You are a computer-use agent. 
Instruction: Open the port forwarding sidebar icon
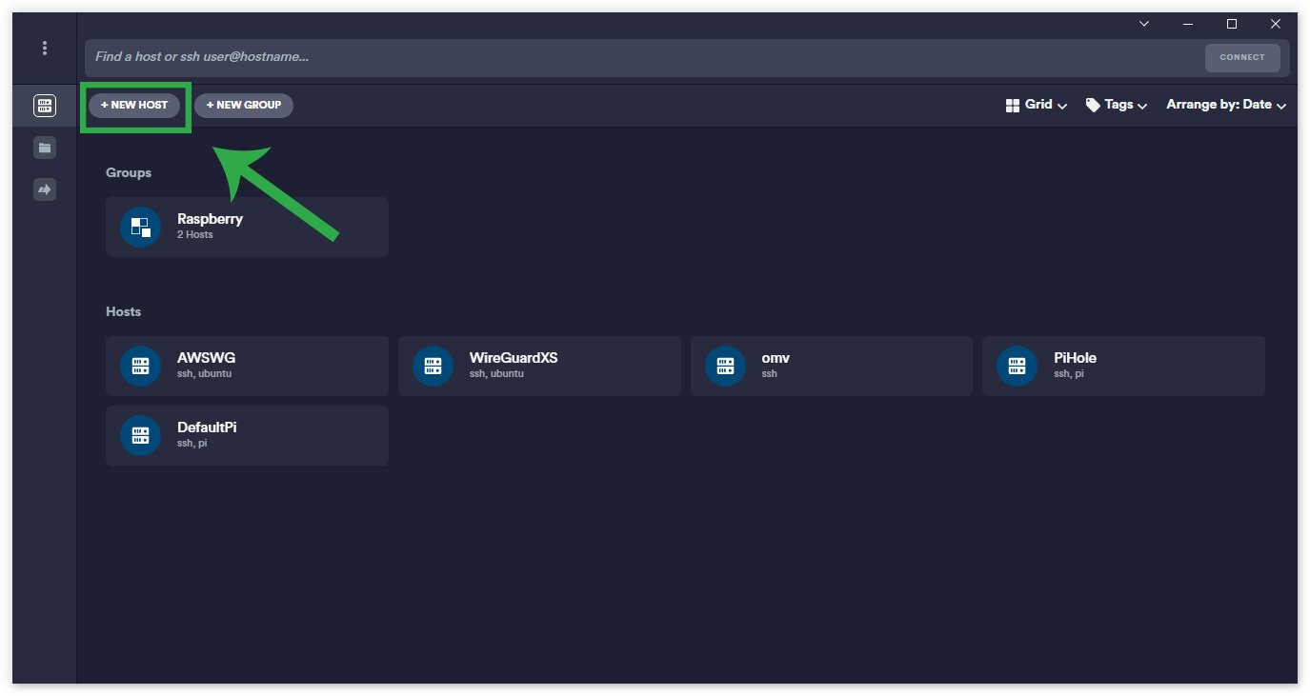(44, 189)
